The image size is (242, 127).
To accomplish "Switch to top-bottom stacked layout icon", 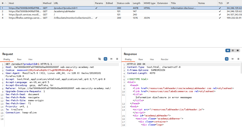I will point(233,50).
